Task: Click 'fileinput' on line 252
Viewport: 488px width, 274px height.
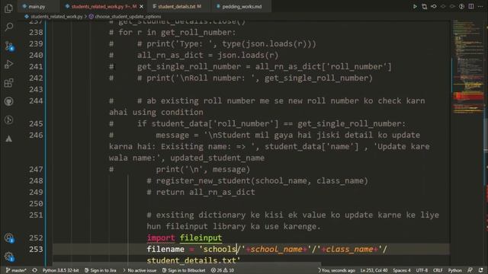Action: [x=201, y=238]
